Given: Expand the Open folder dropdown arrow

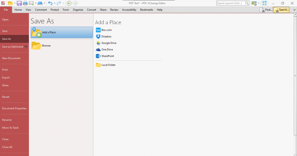Looking at the screenshot, I should 15,3.
